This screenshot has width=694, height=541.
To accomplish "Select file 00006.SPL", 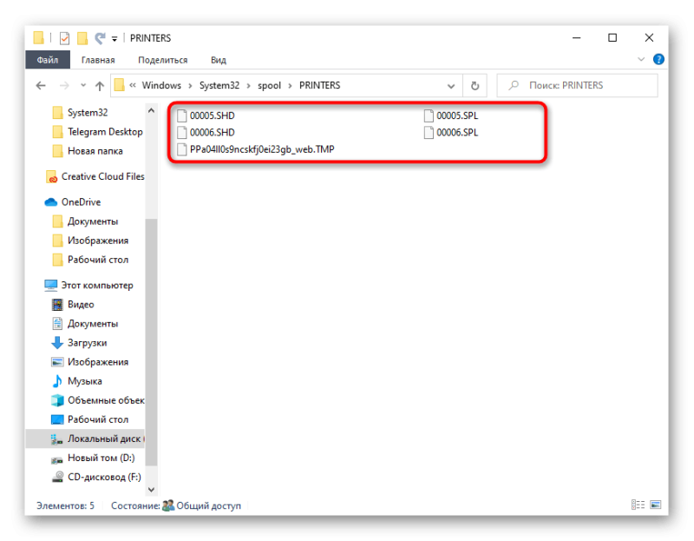I will tap(451, 133).
